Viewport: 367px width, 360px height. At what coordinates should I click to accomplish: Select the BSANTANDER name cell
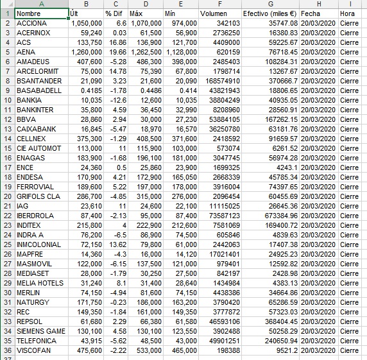pyautogui.click(x=42, y=81)
